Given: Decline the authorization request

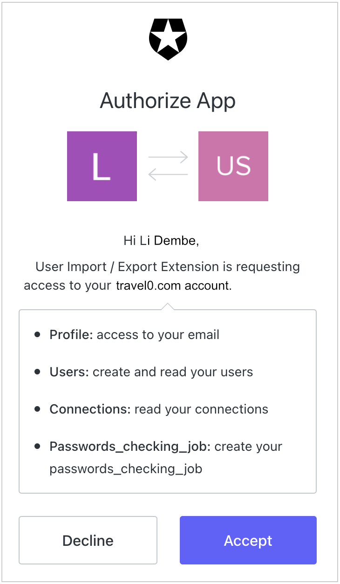Looking at the screenshot, I should pos(88,540).
